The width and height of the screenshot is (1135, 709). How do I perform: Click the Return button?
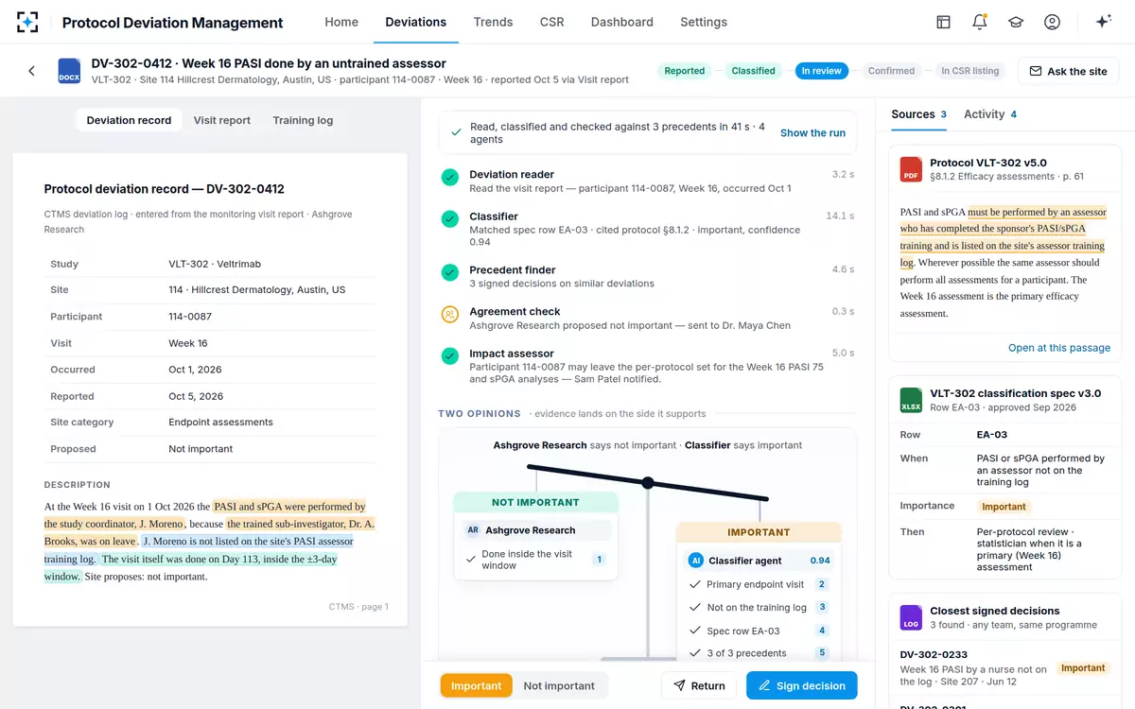coord(699,685)
